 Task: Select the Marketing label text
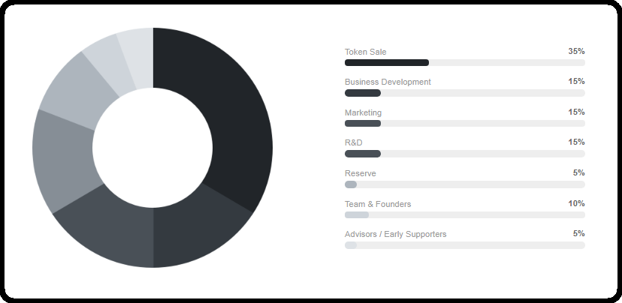(x=363, y=112)
